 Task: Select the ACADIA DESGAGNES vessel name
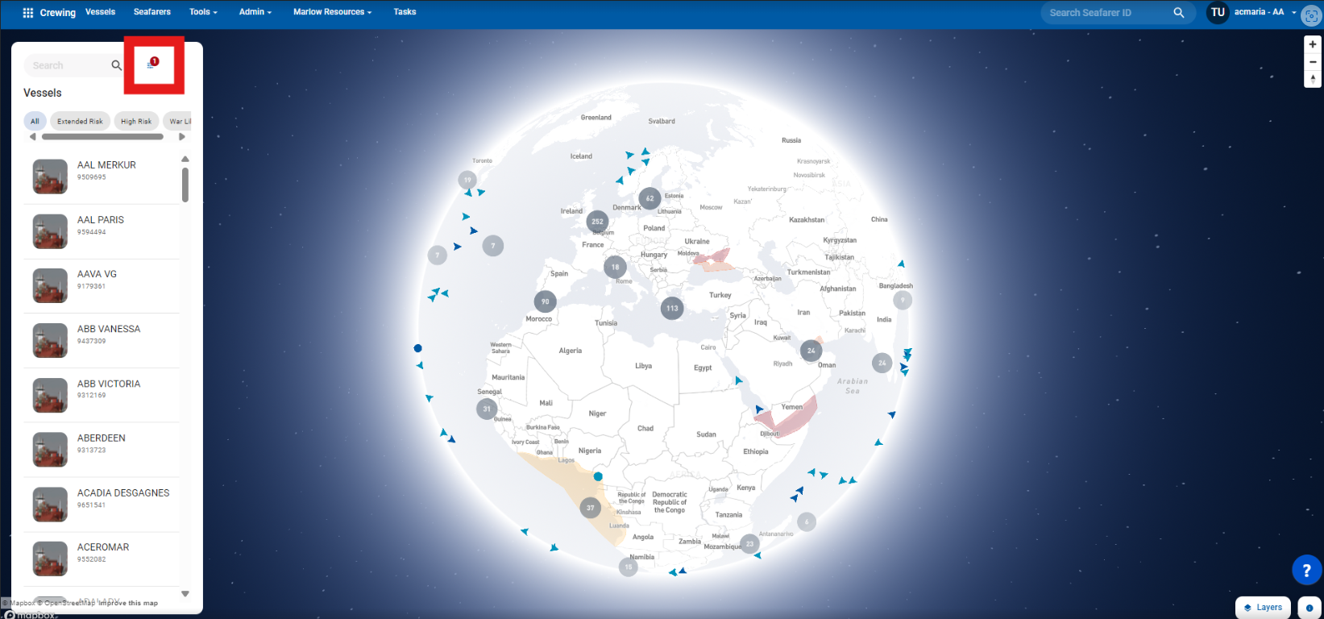(123, 492)
